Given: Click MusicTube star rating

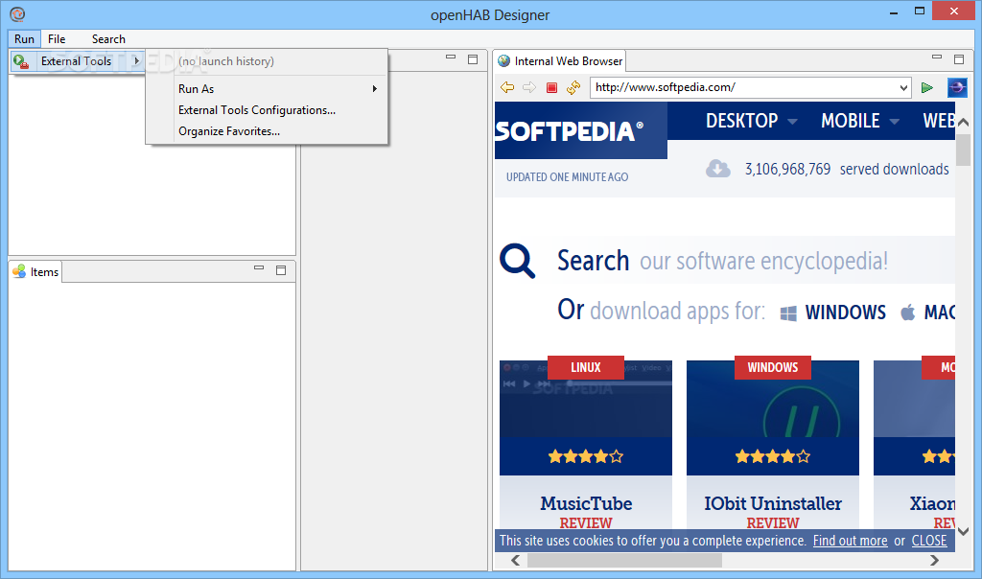Looking at the screenshot, I should pos(586,456).
